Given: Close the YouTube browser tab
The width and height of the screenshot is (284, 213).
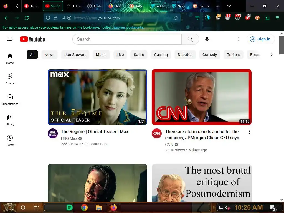Looking at the screenshot, I should (x=59, y=6).
